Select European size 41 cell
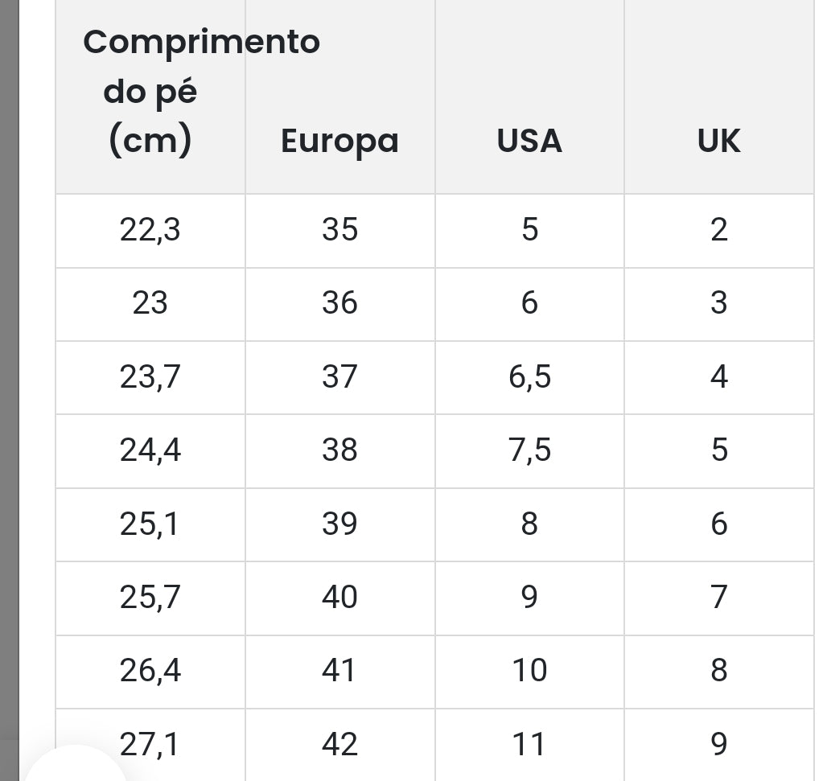This screenshot has height=781, width=827. tap(339, 670)
